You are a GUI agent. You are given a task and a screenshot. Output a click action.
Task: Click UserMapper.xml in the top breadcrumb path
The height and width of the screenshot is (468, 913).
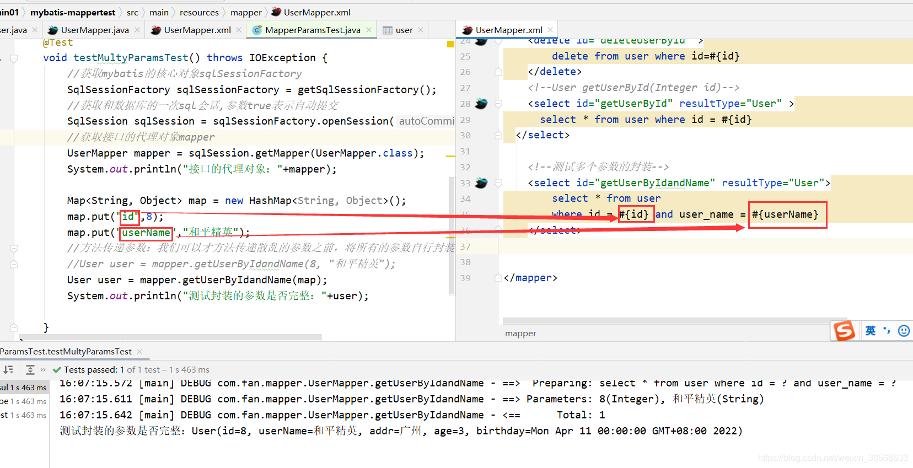click(x=317, y=12)
